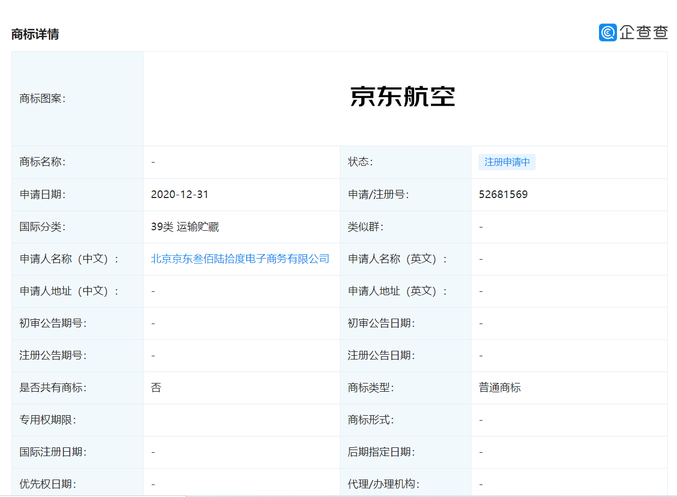Viewport: 677px width, 497px height.
Task: Click the 商标图案 label cell
Action: point(77,99)
